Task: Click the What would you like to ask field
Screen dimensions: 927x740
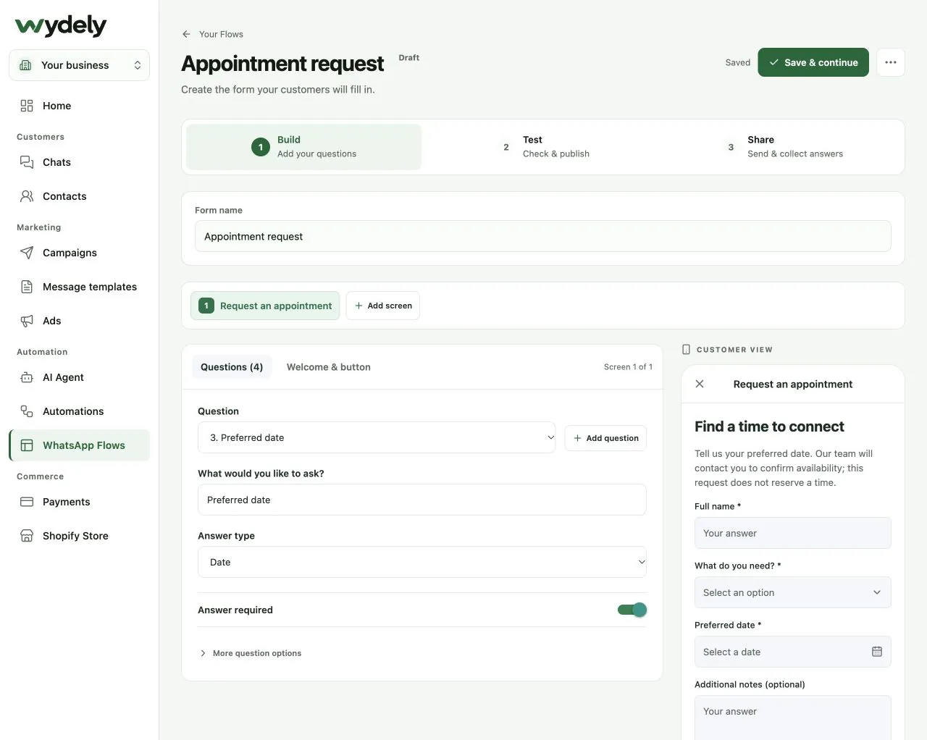Action: click(422, 500)
